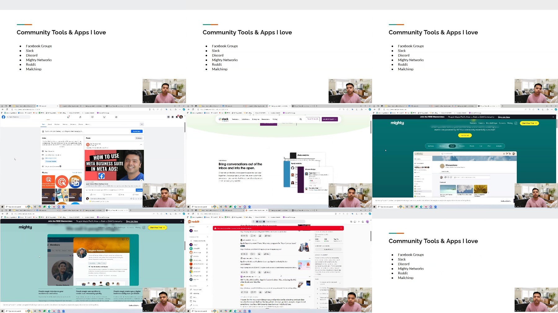Dismiss the red alert banner on Reddit
The width and height of the screenshot is (558, 313).
tap(341, 228)
